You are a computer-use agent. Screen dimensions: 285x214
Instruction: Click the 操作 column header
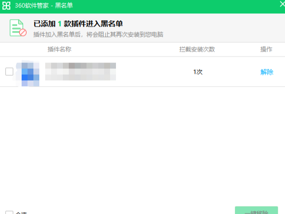pyautogui.click(x=266, y=49)
